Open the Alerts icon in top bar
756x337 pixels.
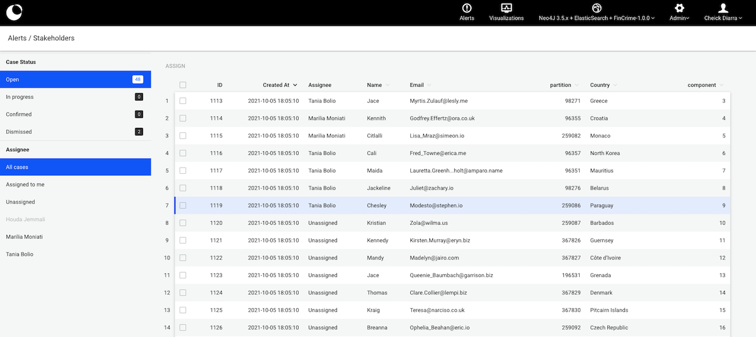(x=467, y=8)
